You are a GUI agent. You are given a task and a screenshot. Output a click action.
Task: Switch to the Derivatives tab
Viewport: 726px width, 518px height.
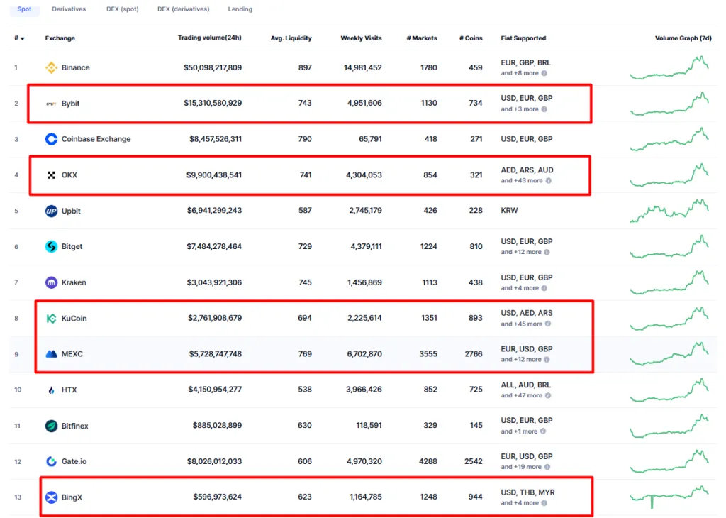click(x=69, y=9)
